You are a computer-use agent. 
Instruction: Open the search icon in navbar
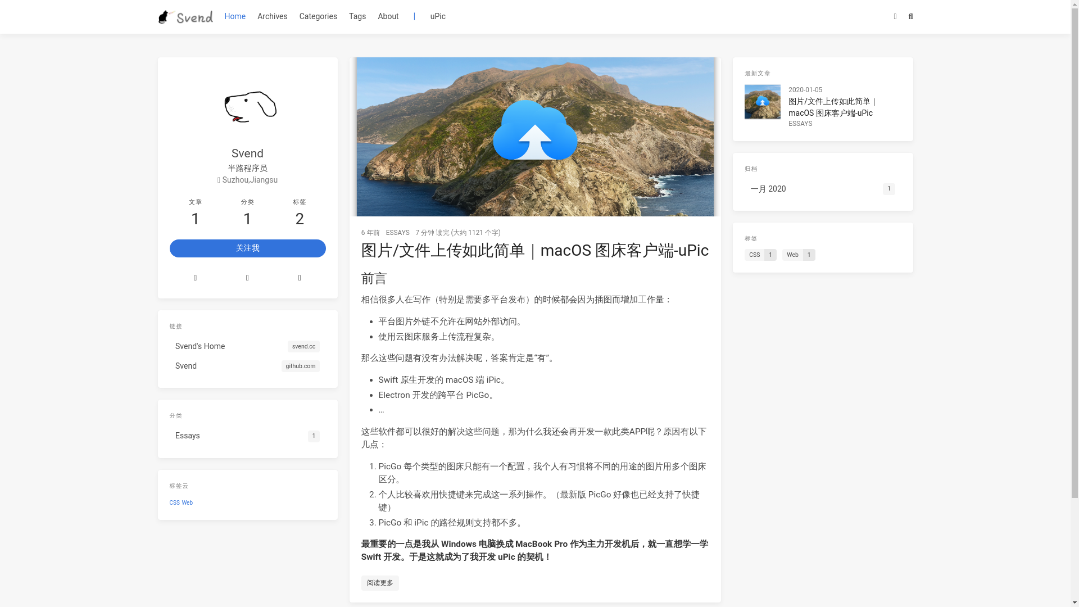[x=910, y=17]
